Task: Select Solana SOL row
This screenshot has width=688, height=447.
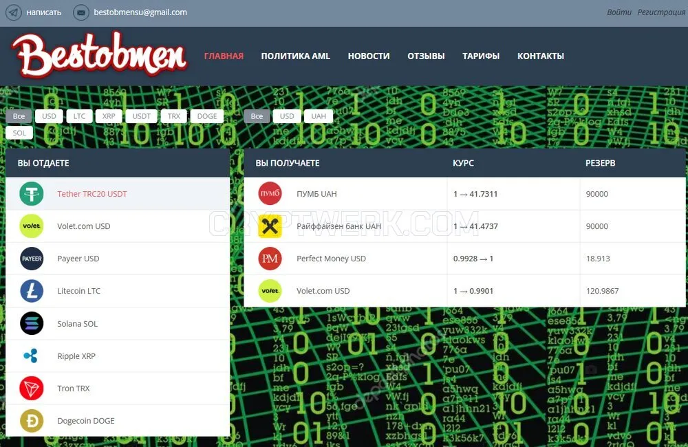Action: coord(118,323)
